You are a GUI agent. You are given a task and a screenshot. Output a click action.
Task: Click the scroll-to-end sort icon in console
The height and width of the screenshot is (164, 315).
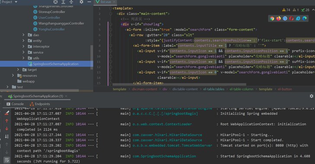click(6, 136)
